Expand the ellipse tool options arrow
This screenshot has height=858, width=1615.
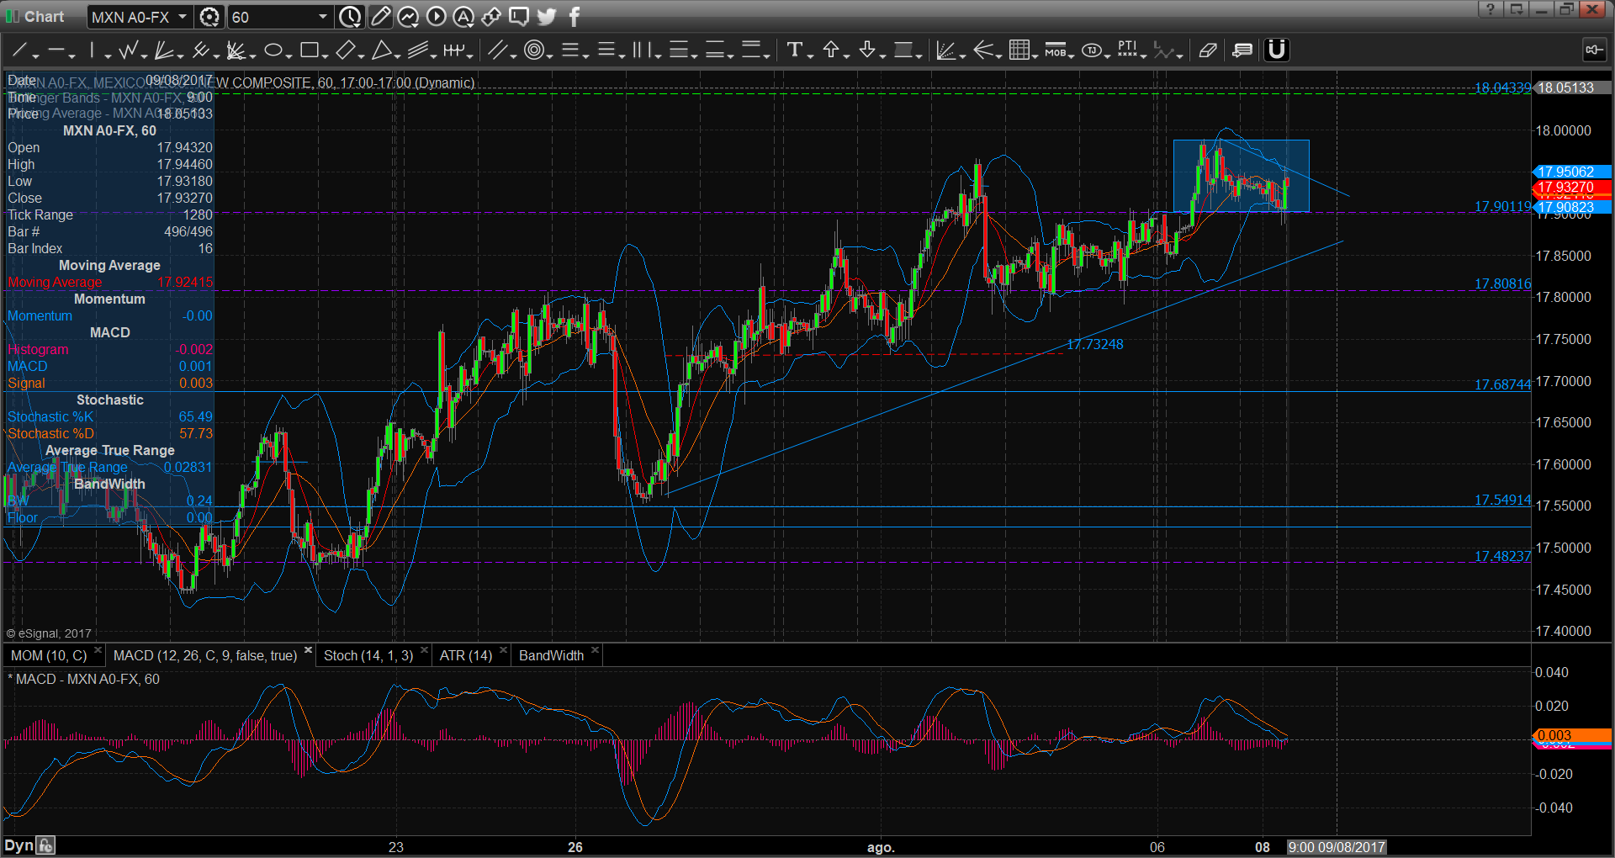coord(289,56)
